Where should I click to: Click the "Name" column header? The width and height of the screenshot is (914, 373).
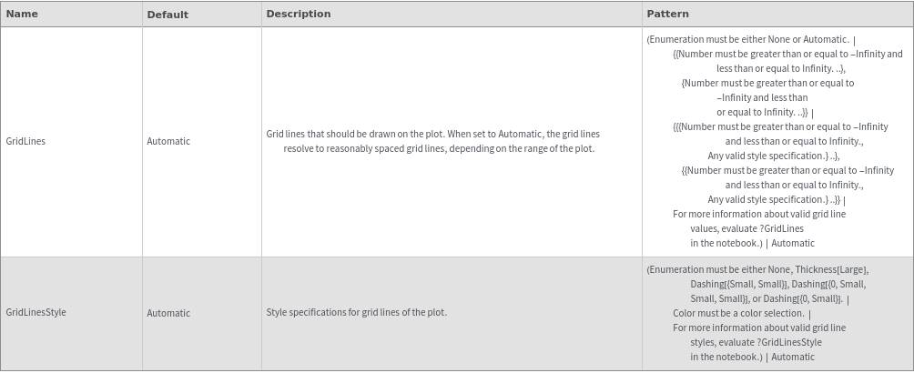pyautogui.click(x=22, y=14)
